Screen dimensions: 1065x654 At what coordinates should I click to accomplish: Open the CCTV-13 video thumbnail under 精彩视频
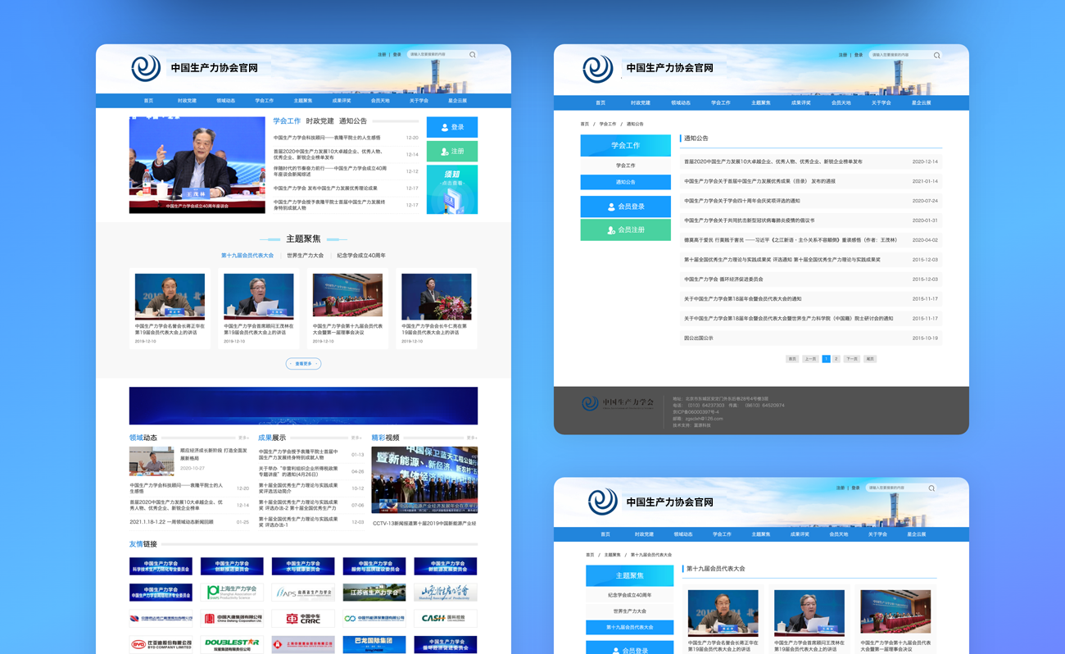coord(424,481)
